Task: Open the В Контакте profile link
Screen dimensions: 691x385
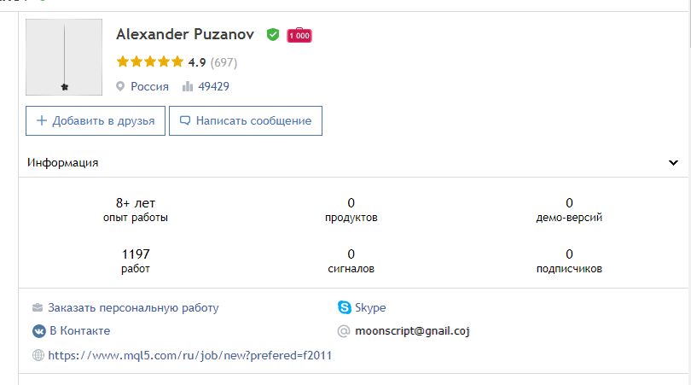Action: (79, 330)
